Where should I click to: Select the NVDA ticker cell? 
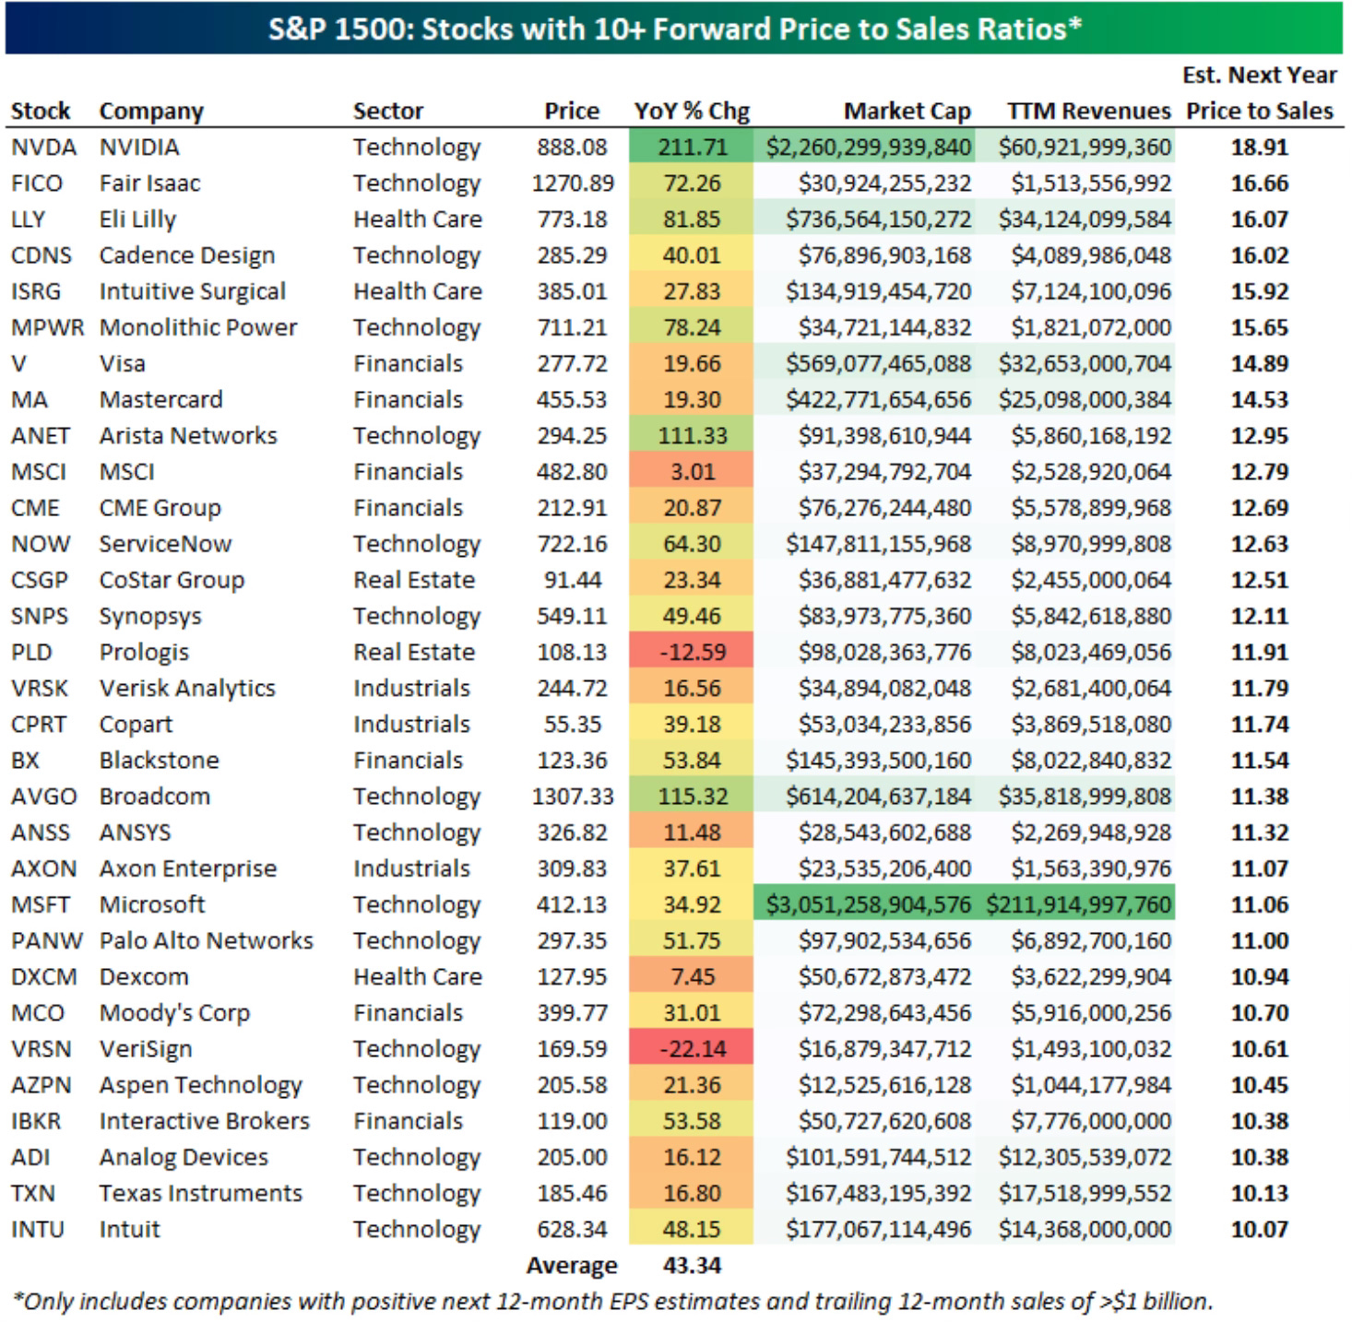[x=42, y=147]
